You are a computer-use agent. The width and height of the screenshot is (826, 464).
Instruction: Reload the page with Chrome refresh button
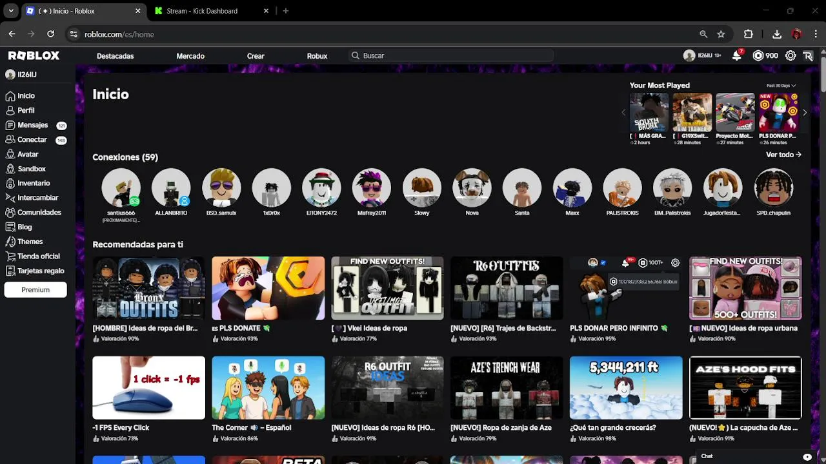(50, 34)
